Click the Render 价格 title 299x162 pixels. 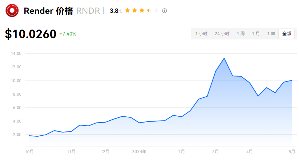click(x=48, y=11)
